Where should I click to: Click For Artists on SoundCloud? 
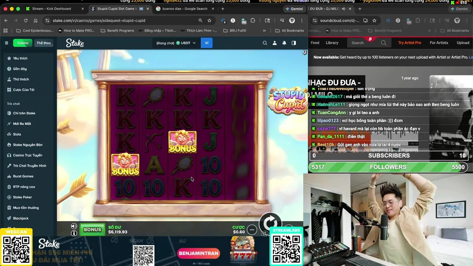439,43
